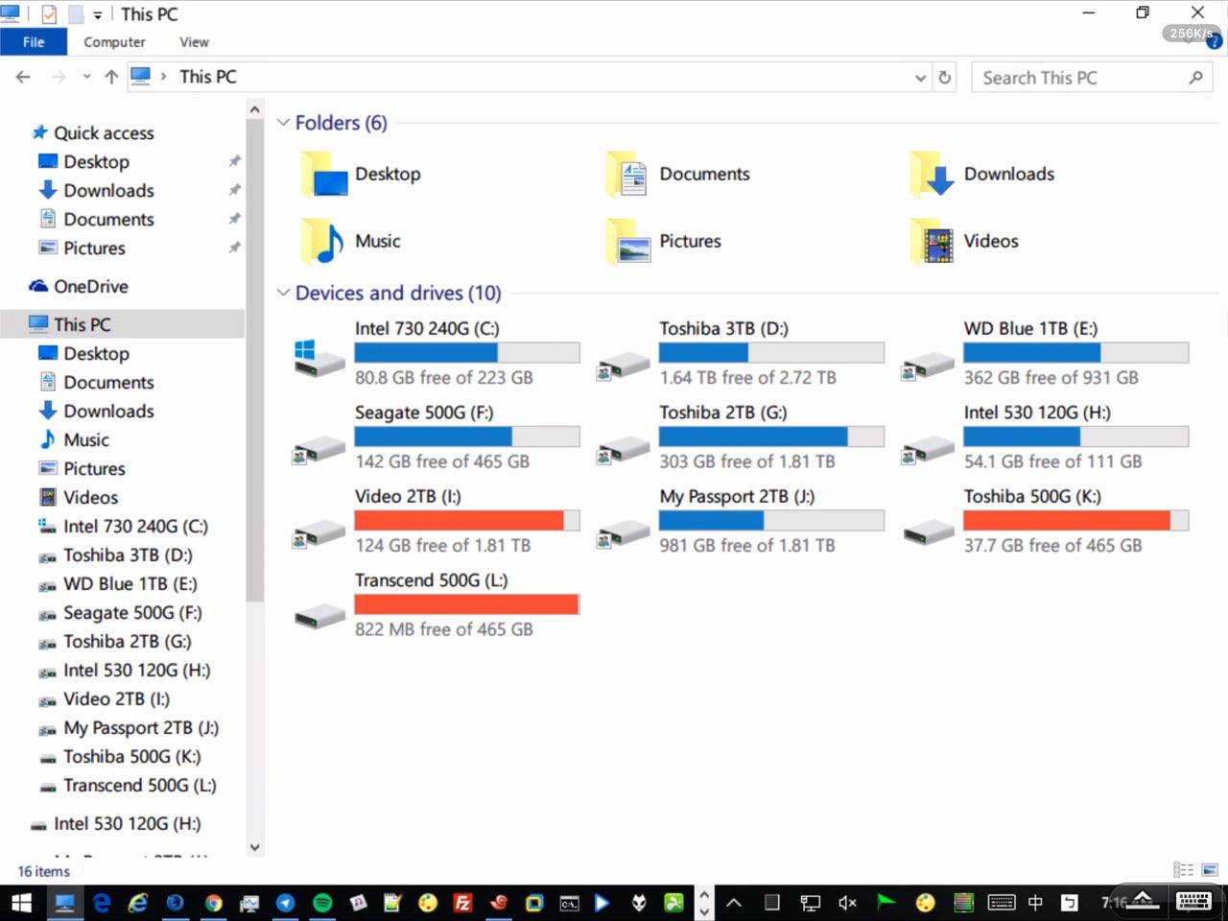Open Desktop under Quick access
This screenshot has width=1228, height=921.
(x=96, y=161)
